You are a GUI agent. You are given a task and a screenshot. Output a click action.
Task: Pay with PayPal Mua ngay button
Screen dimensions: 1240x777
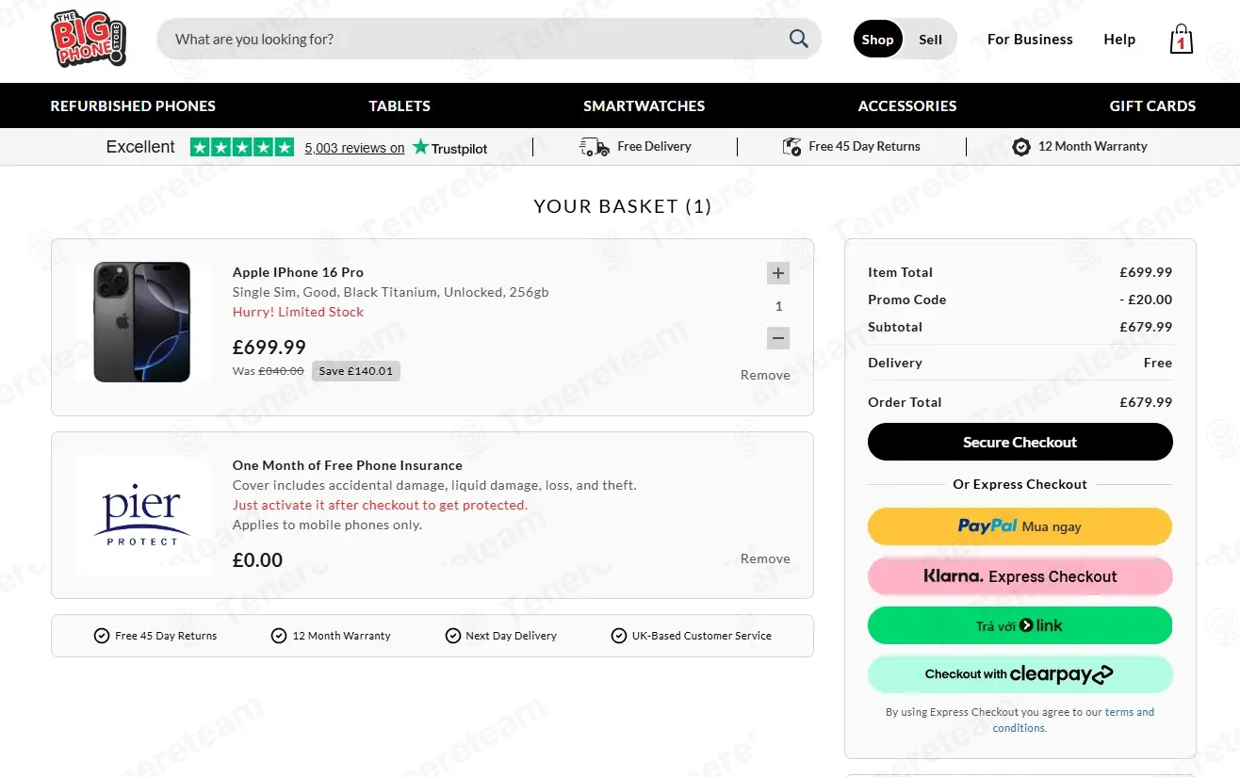tap(1020, 526)
